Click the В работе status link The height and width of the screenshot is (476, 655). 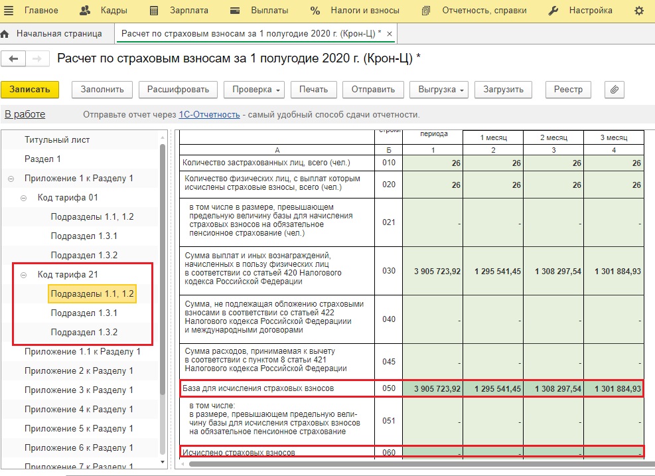click(25, 114)
